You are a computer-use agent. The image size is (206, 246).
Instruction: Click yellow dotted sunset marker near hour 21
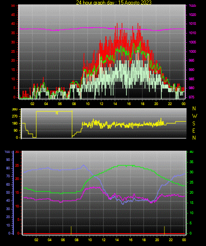164,230
